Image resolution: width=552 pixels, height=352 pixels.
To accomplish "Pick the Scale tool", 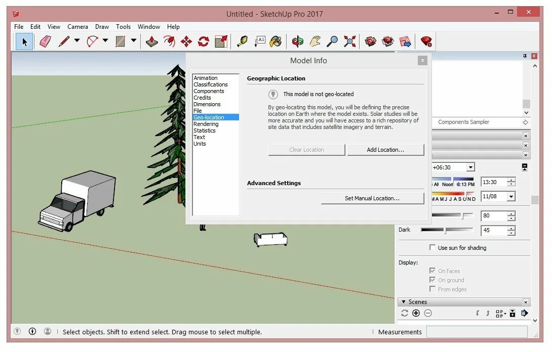I will pyautogui.click(x=221, y=42).
